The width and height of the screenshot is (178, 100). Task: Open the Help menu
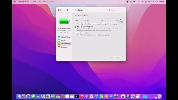52,2
